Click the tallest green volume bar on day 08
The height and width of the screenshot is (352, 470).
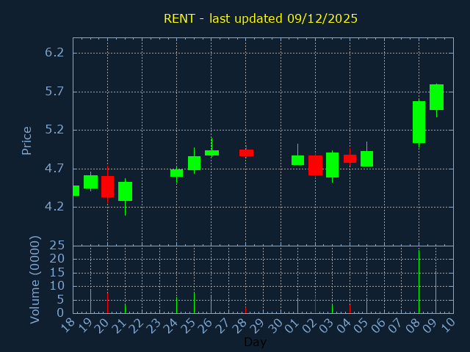(x=419, y=282)
